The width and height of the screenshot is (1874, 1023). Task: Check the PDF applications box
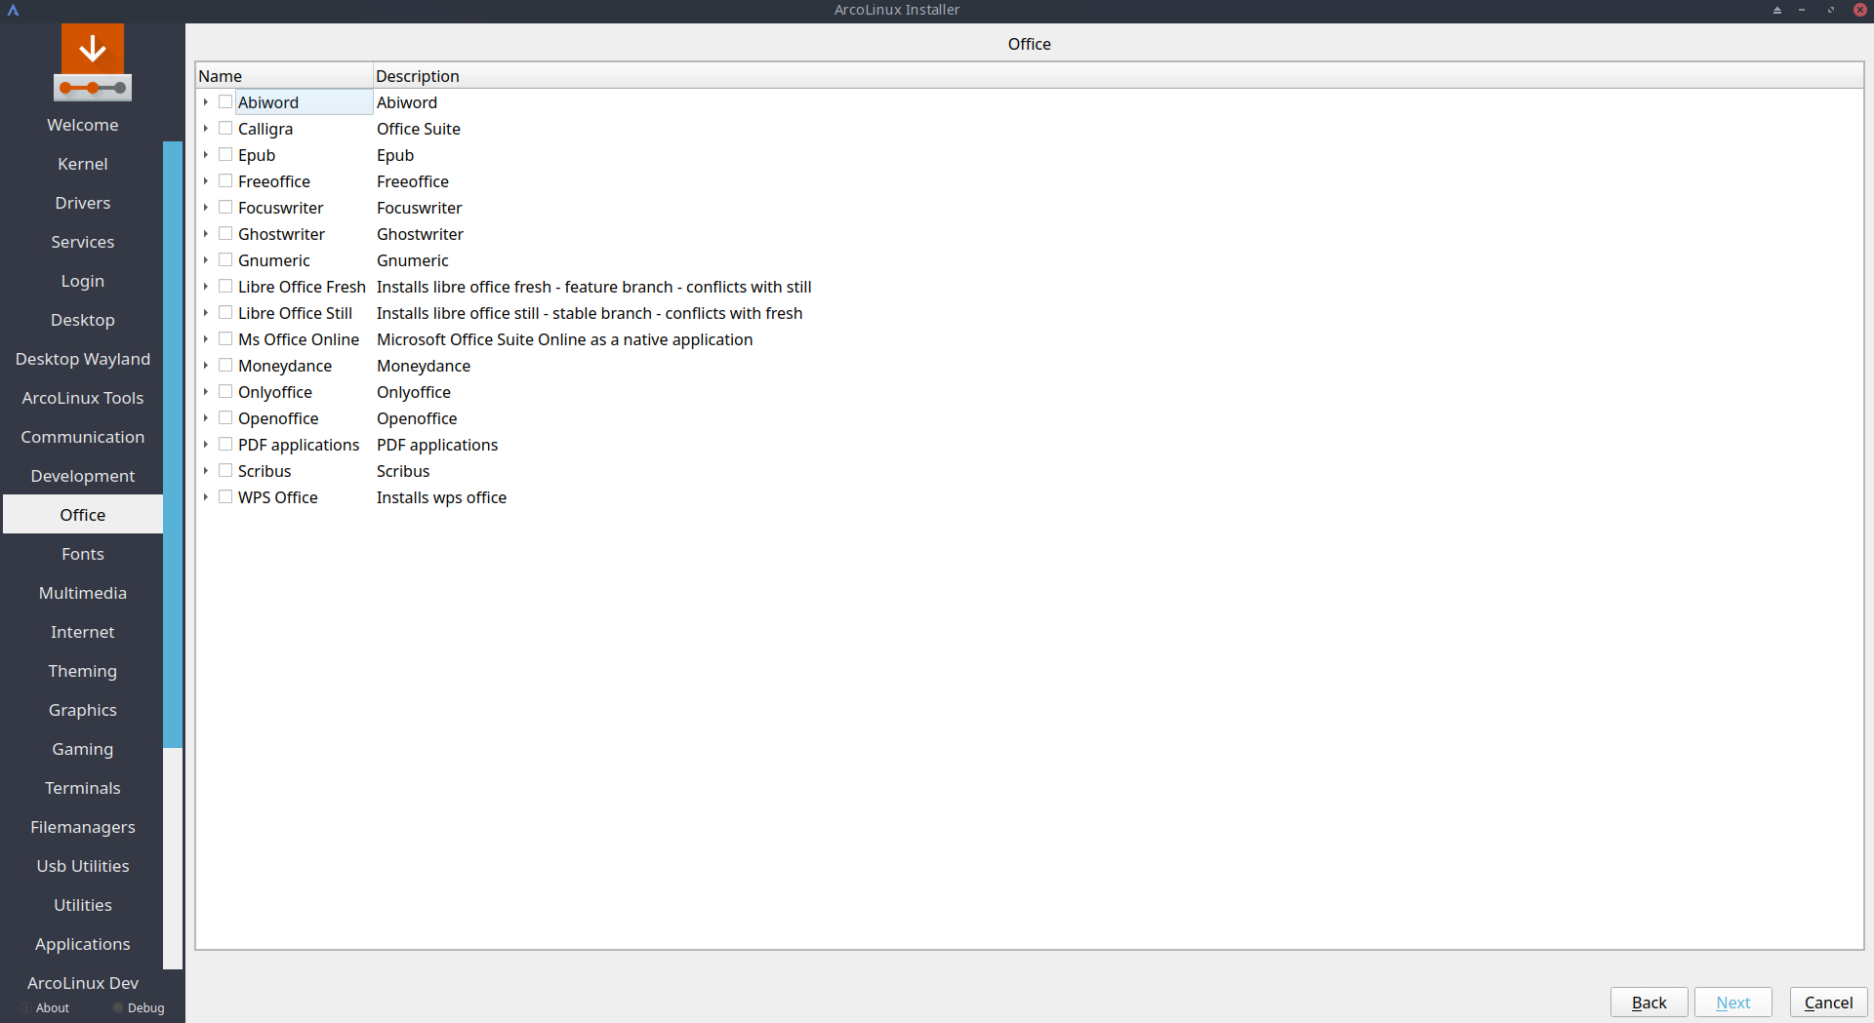(225, 445)
